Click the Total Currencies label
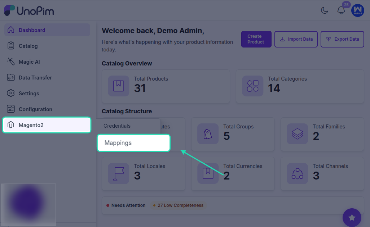 pos(243,166)
